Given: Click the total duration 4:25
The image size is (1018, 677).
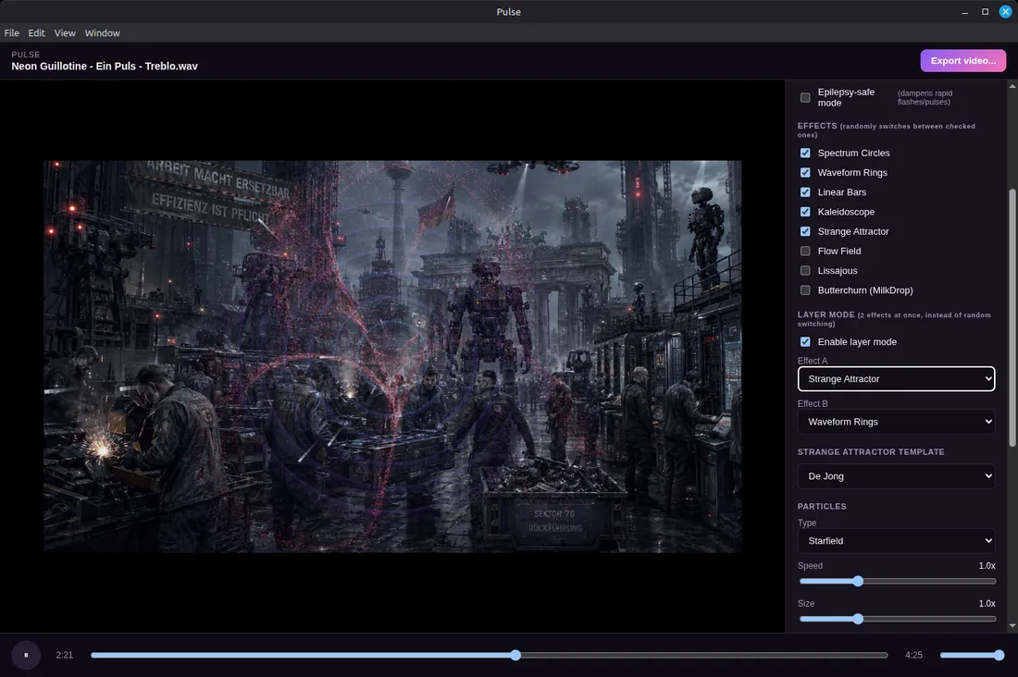Looking at the screenshot, I should point(913,655).
